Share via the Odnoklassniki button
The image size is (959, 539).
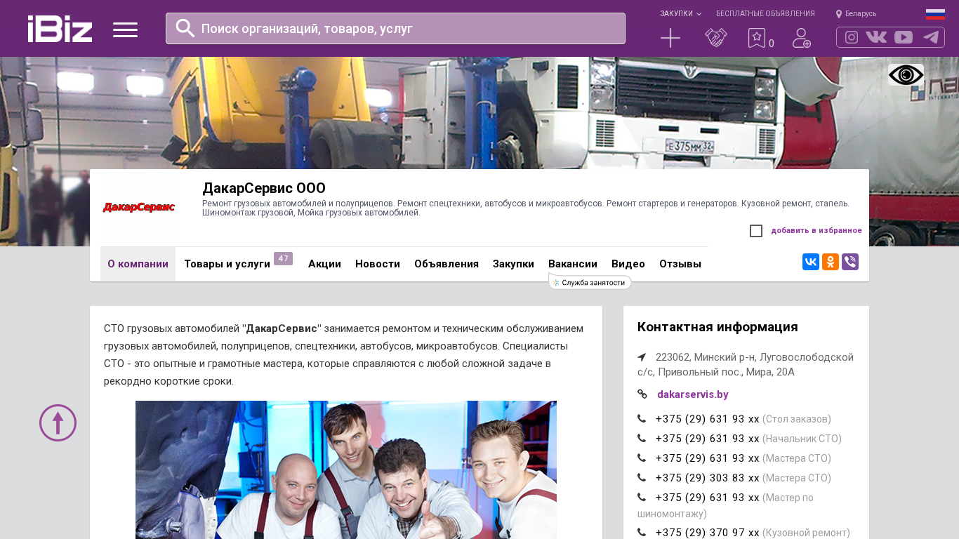831,262
